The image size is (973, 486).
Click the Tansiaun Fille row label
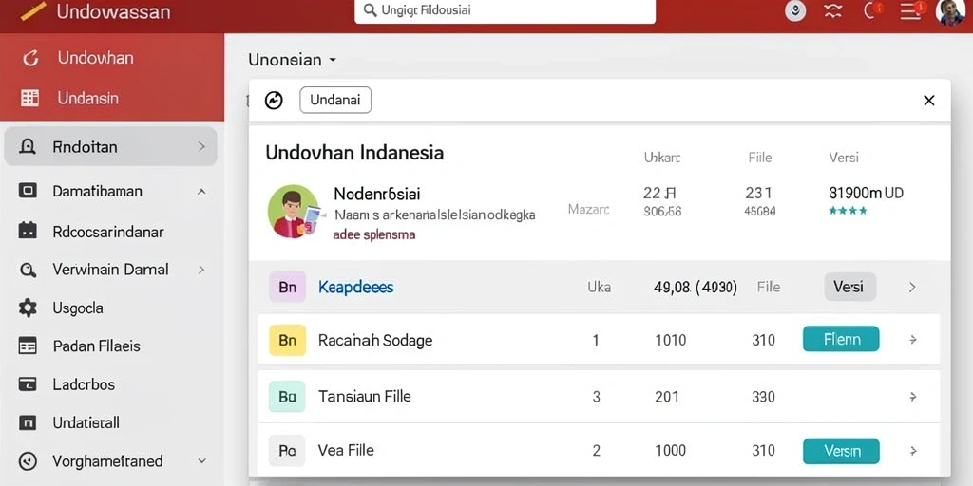(364, 396)
